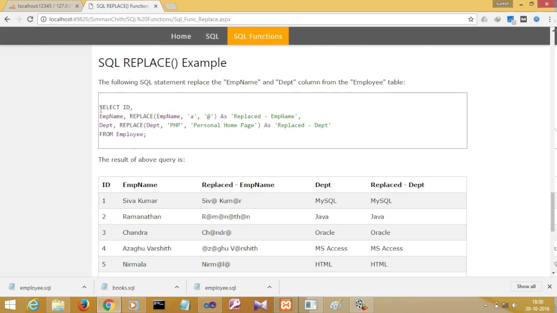Expand options for second employee.sql download
This screenshot has height=313, width=557.
click(x=269, y=287)
